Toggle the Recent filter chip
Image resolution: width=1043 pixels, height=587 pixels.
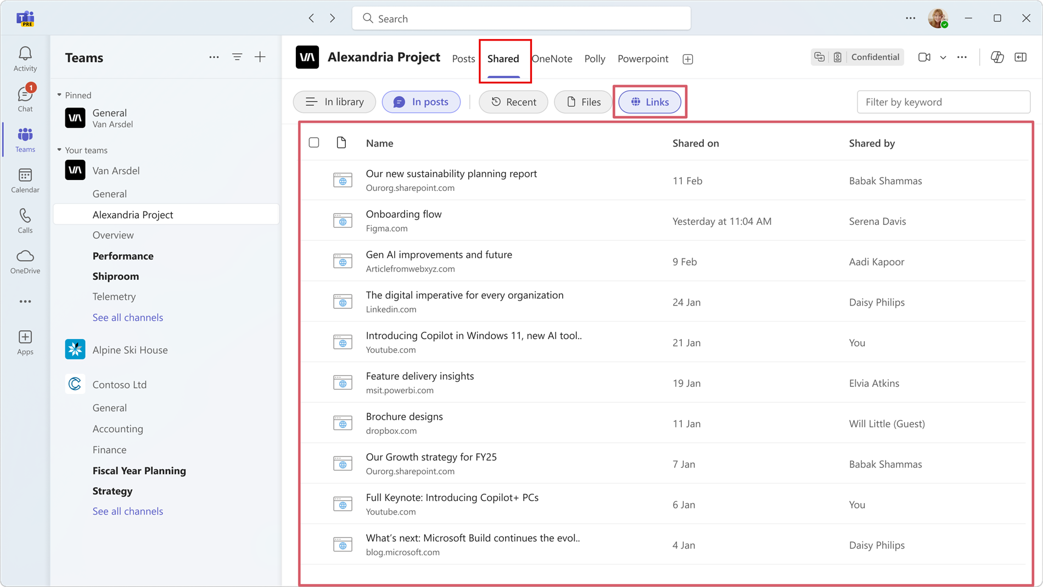513,102
